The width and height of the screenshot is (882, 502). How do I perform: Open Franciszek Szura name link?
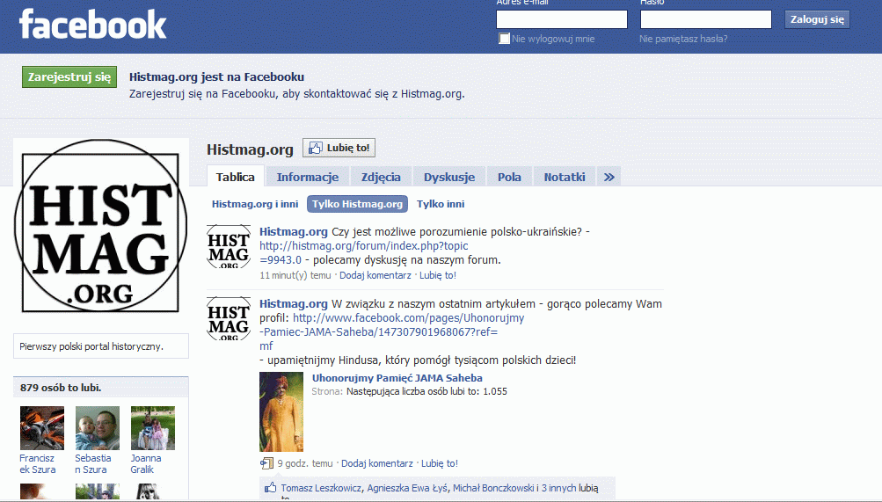coord(38,464)
